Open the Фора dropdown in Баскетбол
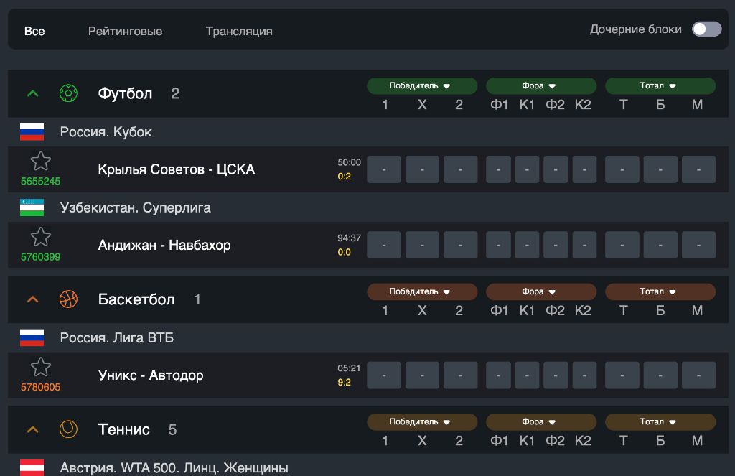735x476 pixels. [x=540, y=292]
